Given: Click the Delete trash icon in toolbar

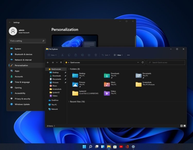Looking at the screenshot, I should point(96,55).
